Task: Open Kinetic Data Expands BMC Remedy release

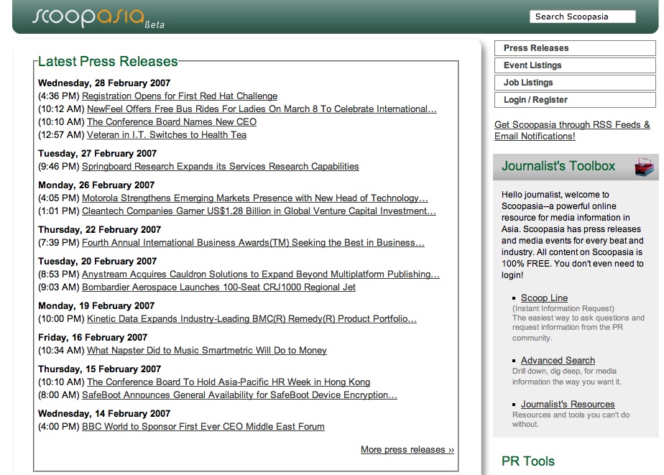Action: (x=252, y=319)
